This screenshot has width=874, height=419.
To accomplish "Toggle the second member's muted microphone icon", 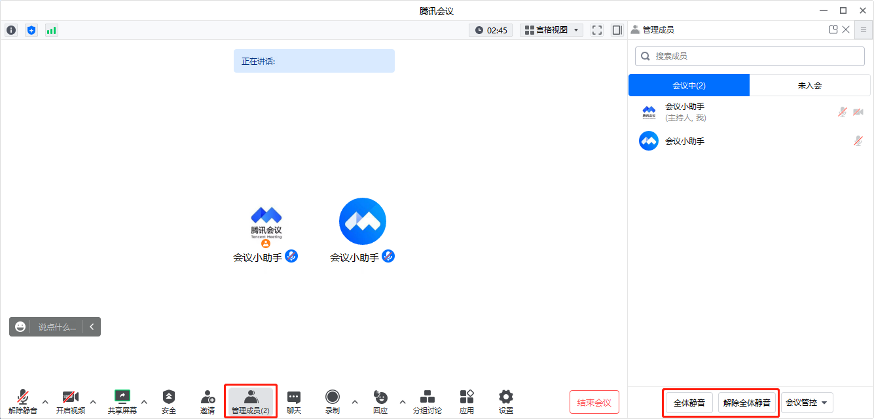I will tap(858, 141).
